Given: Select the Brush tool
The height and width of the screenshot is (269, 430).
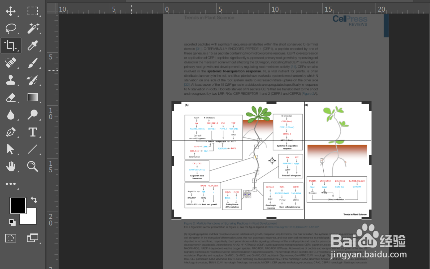Looking at the screenshot, I should coord(33,63).
